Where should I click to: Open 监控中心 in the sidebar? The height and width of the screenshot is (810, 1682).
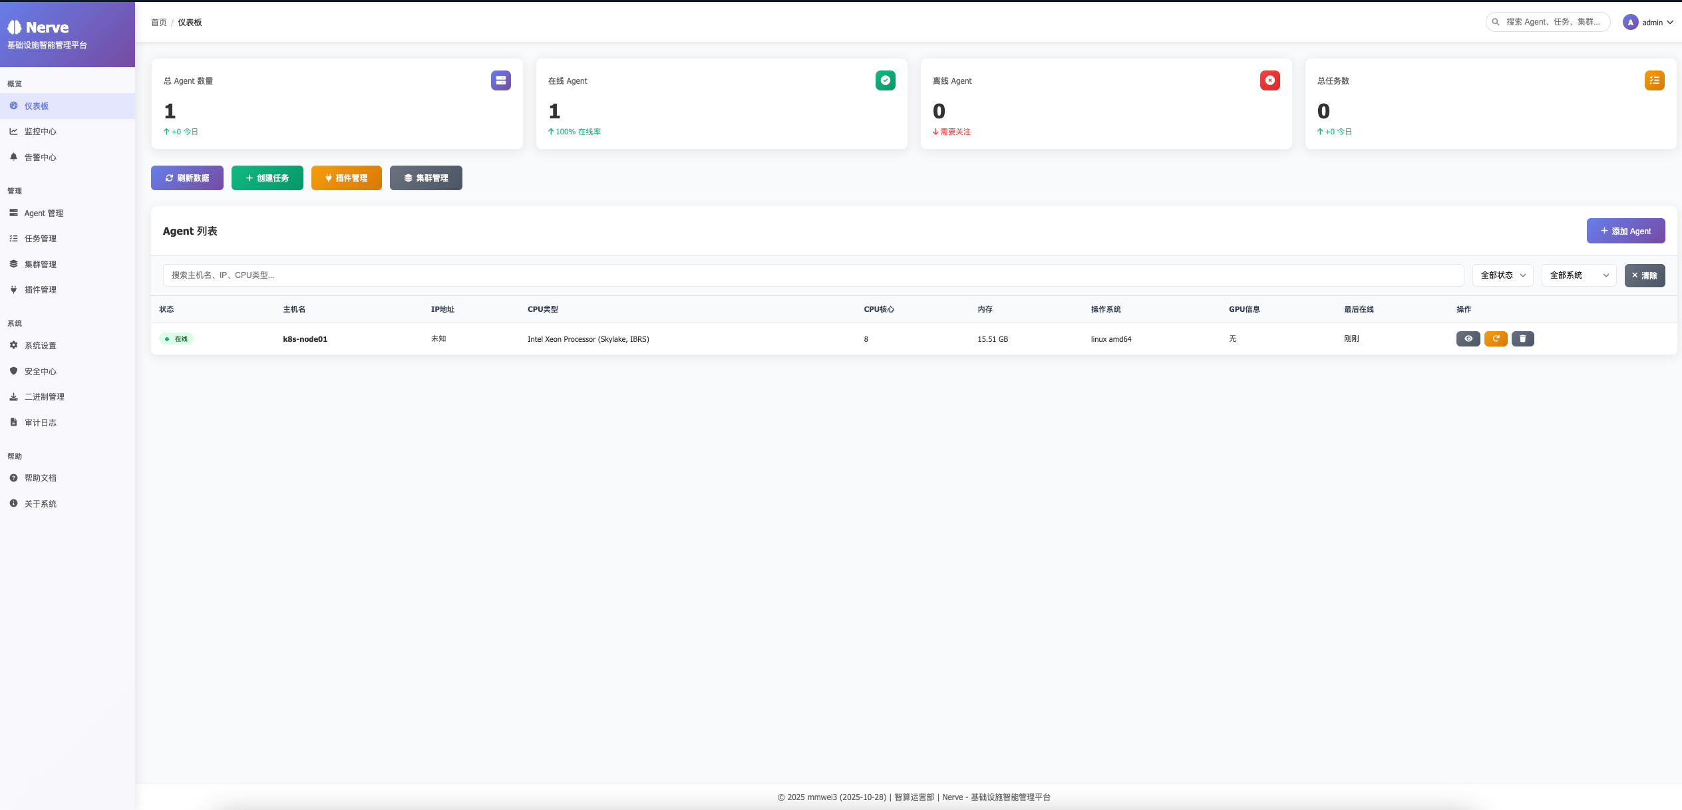pos(41,132)
